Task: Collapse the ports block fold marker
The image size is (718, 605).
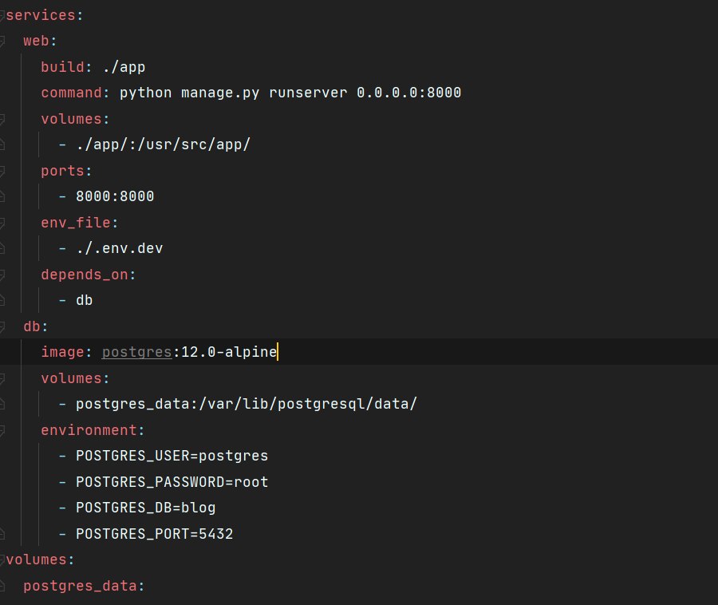Action: (2, 172)
